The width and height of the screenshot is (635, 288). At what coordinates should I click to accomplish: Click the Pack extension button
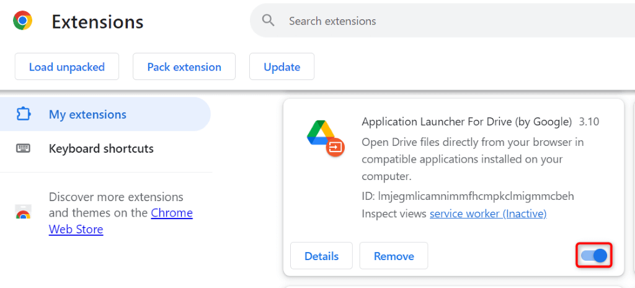tap(184, 67)
